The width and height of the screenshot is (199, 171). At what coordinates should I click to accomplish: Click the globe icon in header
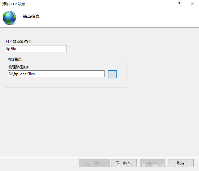pyautogui.click(x=10, y=18)
